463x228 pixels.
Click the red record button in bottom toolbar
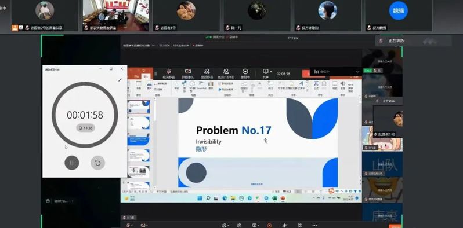click(269, 225)
